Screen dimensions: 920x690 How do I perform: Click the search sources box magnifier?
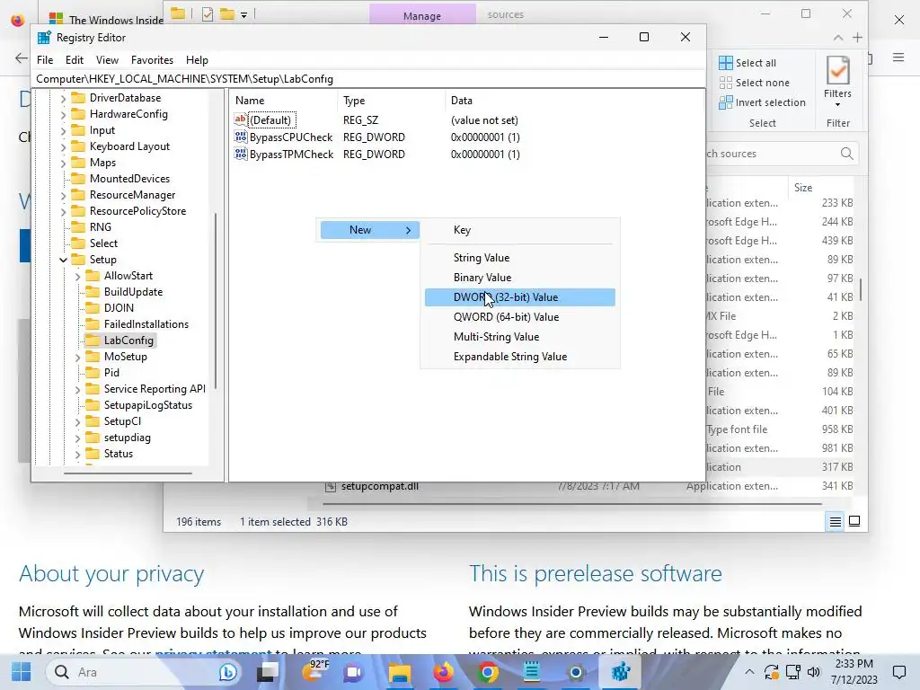point(846,154)
